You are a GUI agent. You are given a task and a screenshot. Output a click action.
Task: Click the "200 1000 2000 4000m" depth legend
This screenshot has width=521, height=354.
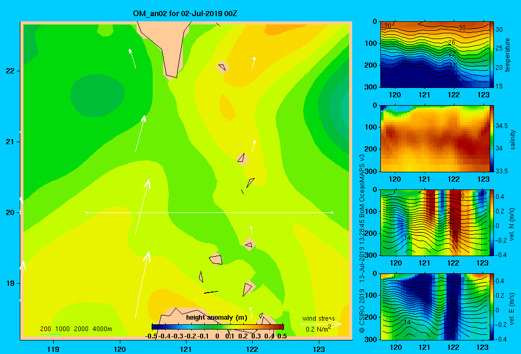coord(76,329)
